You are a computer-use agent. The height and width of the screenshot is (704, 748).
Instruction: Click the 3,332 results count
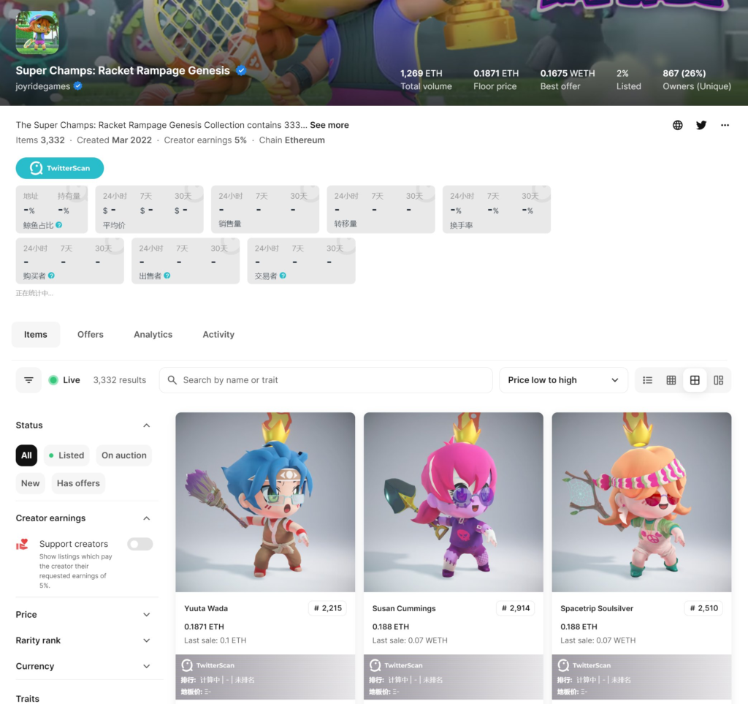(120, 380)
